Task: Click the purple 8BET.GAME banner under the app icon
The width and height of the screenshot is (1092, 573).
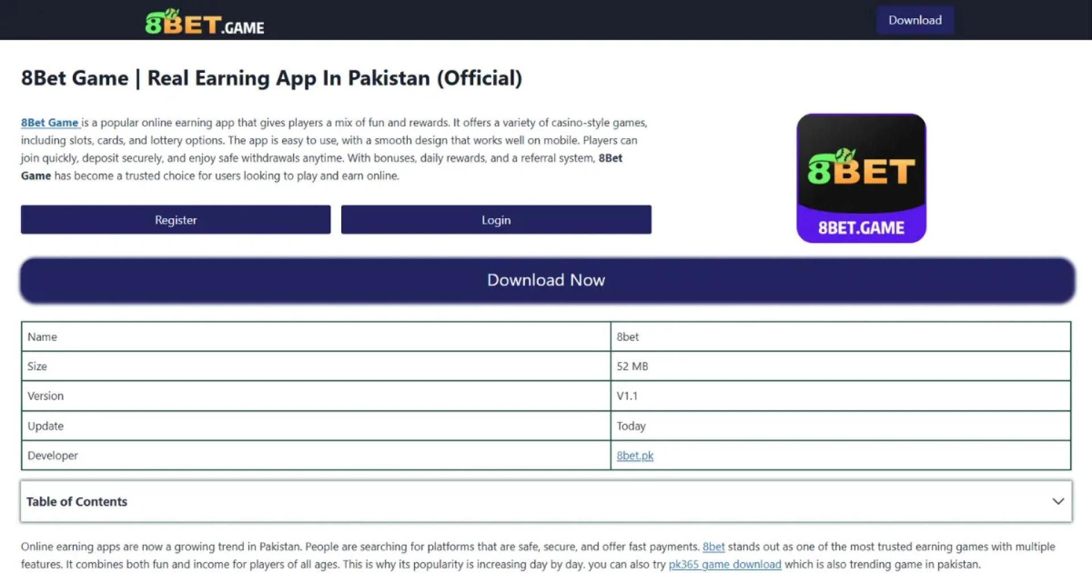Action: point(861,227)
